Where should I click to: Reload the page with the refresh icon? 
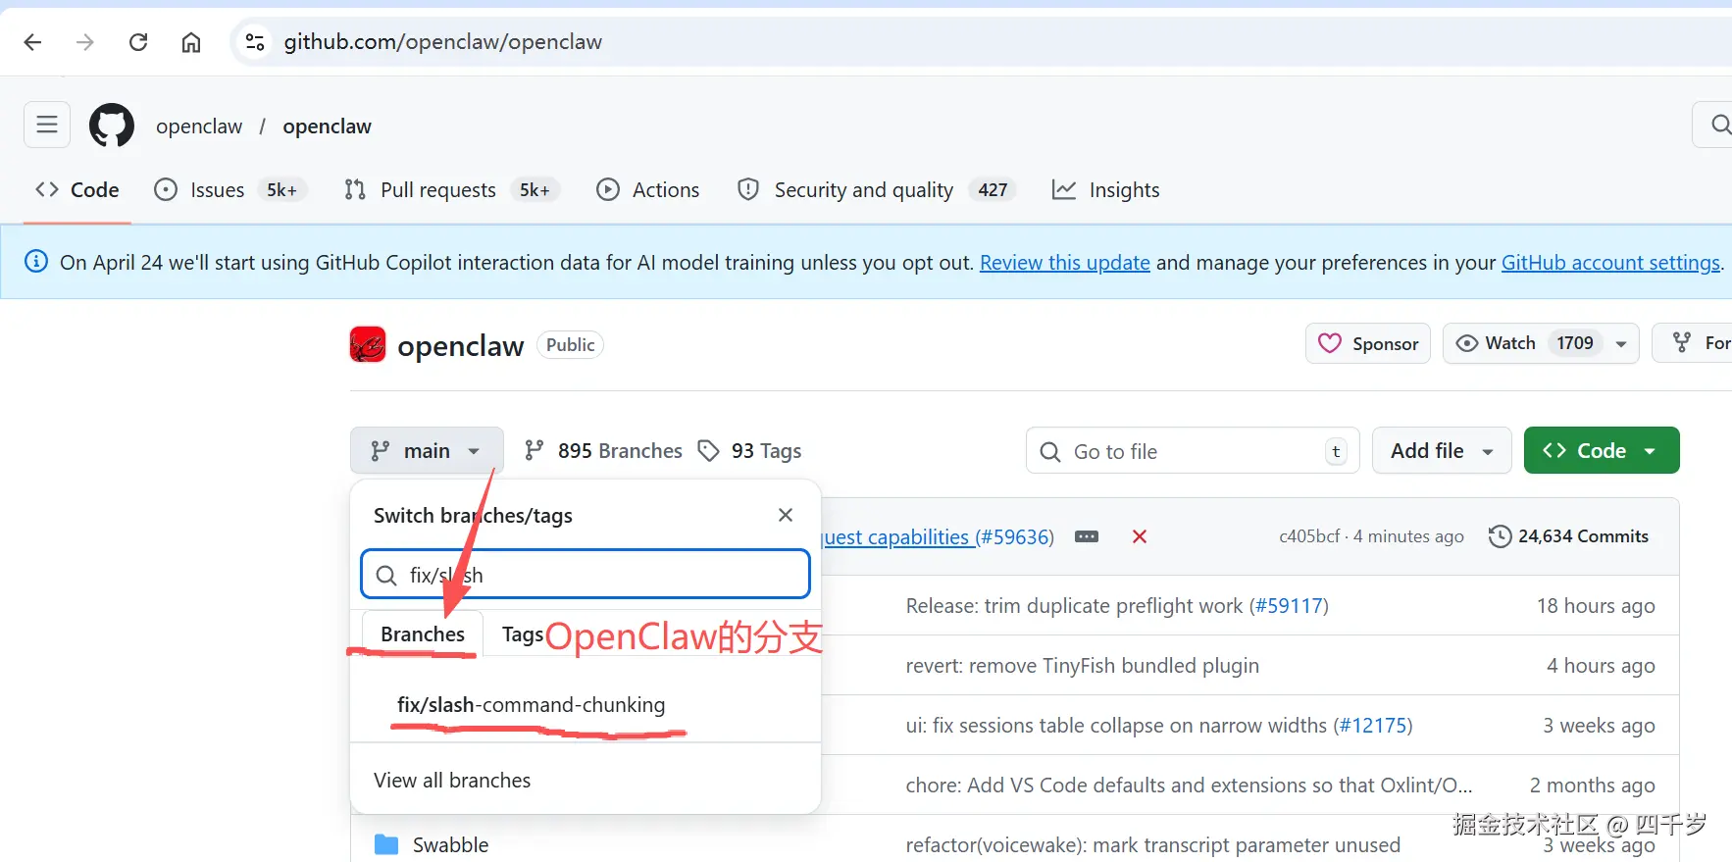click(x=138, y=42)
